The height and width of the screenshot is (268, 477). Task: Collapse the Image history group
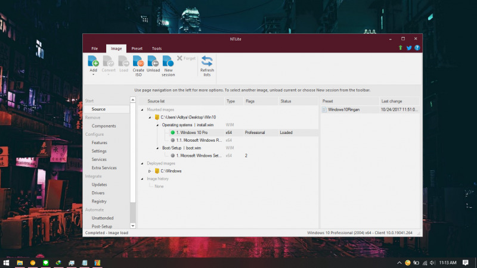point(142,179)
